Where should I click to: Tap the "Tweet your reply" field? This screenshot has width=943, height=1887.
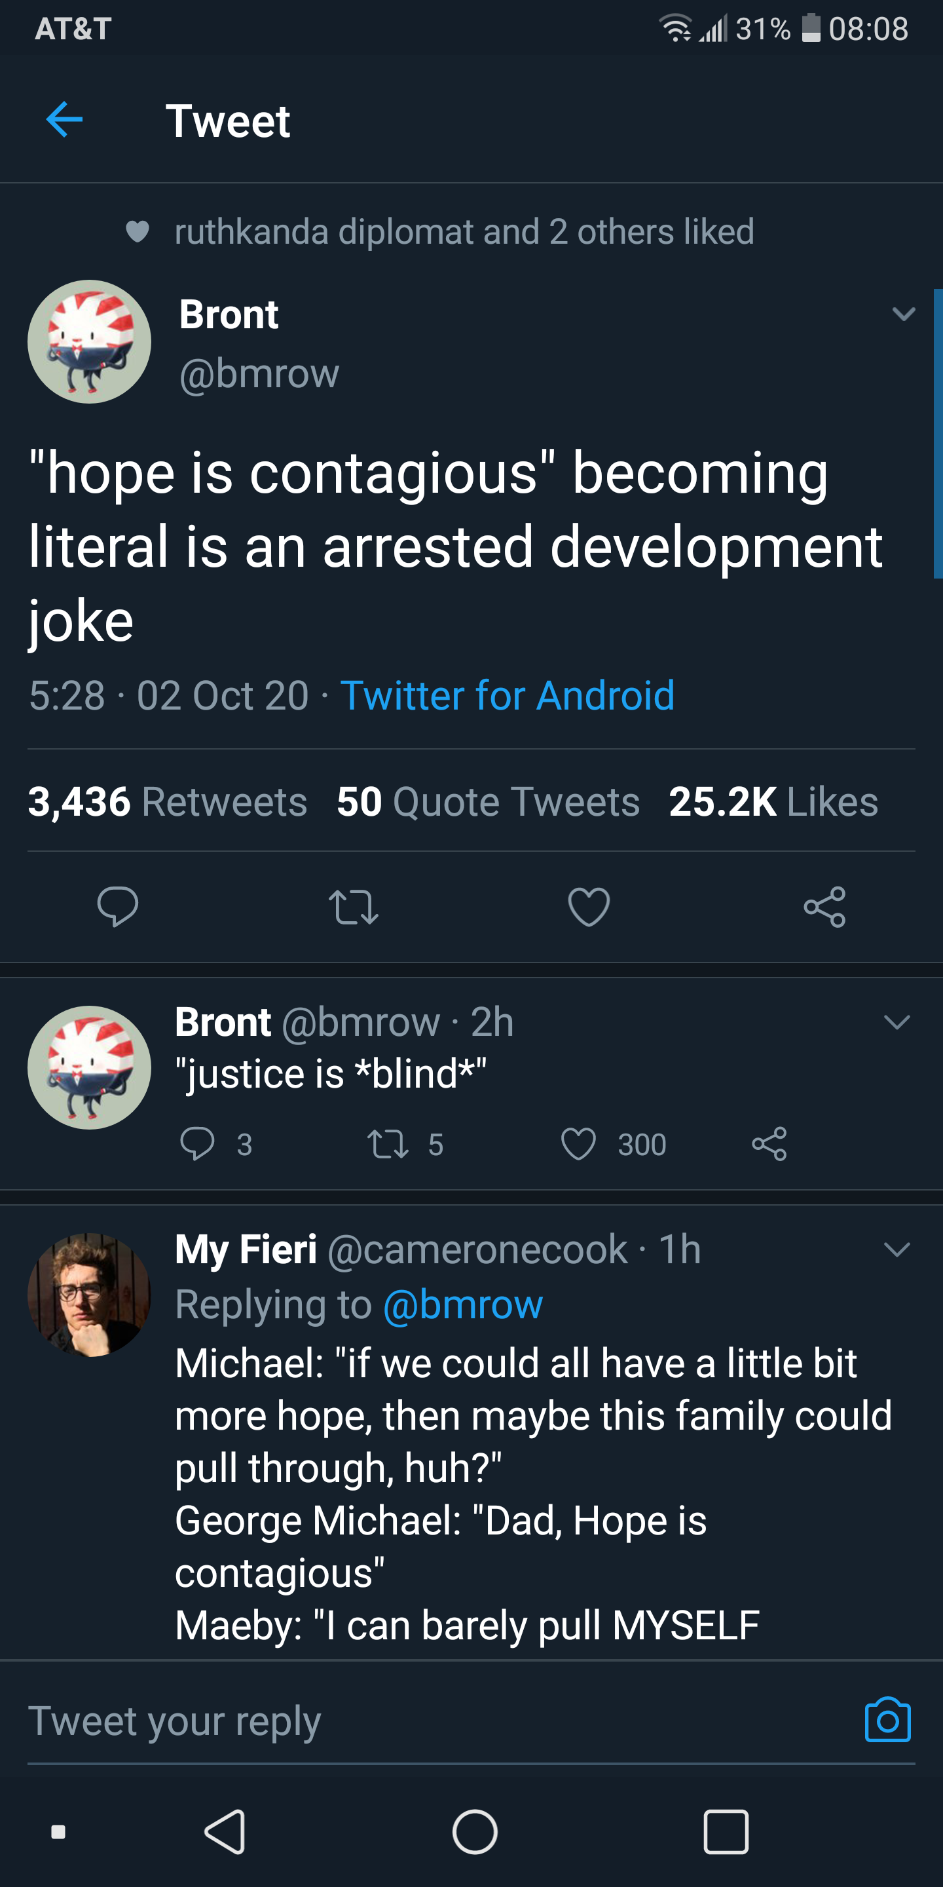coord(439,1720)
